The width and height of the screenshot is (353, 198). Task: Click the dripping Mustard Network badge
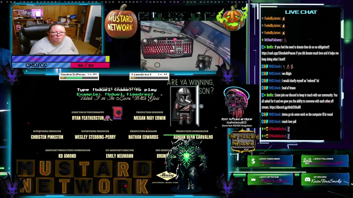243,141
